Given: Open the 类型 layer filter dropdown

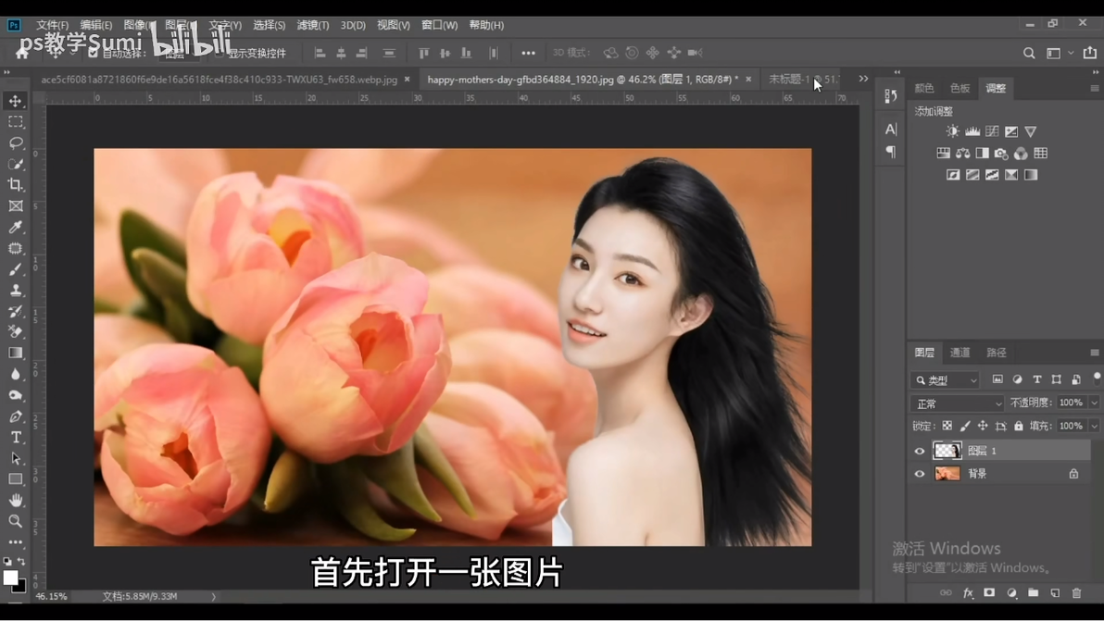Looking at the screenshot, I should [x=945, y=379].
